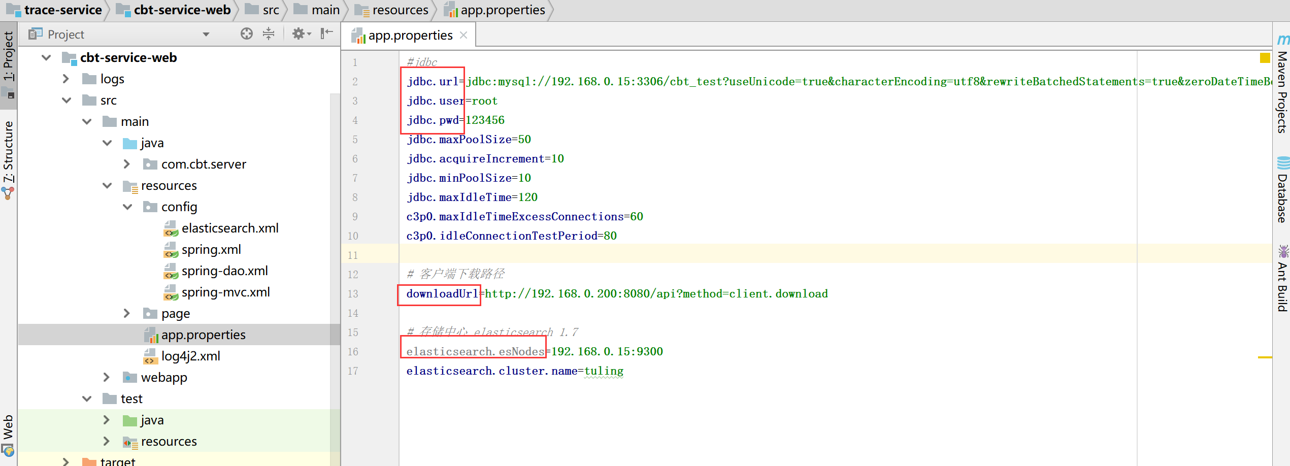Select the target folder in tree
This screenshot has height=466, width=1290.
tap(109, 461)
